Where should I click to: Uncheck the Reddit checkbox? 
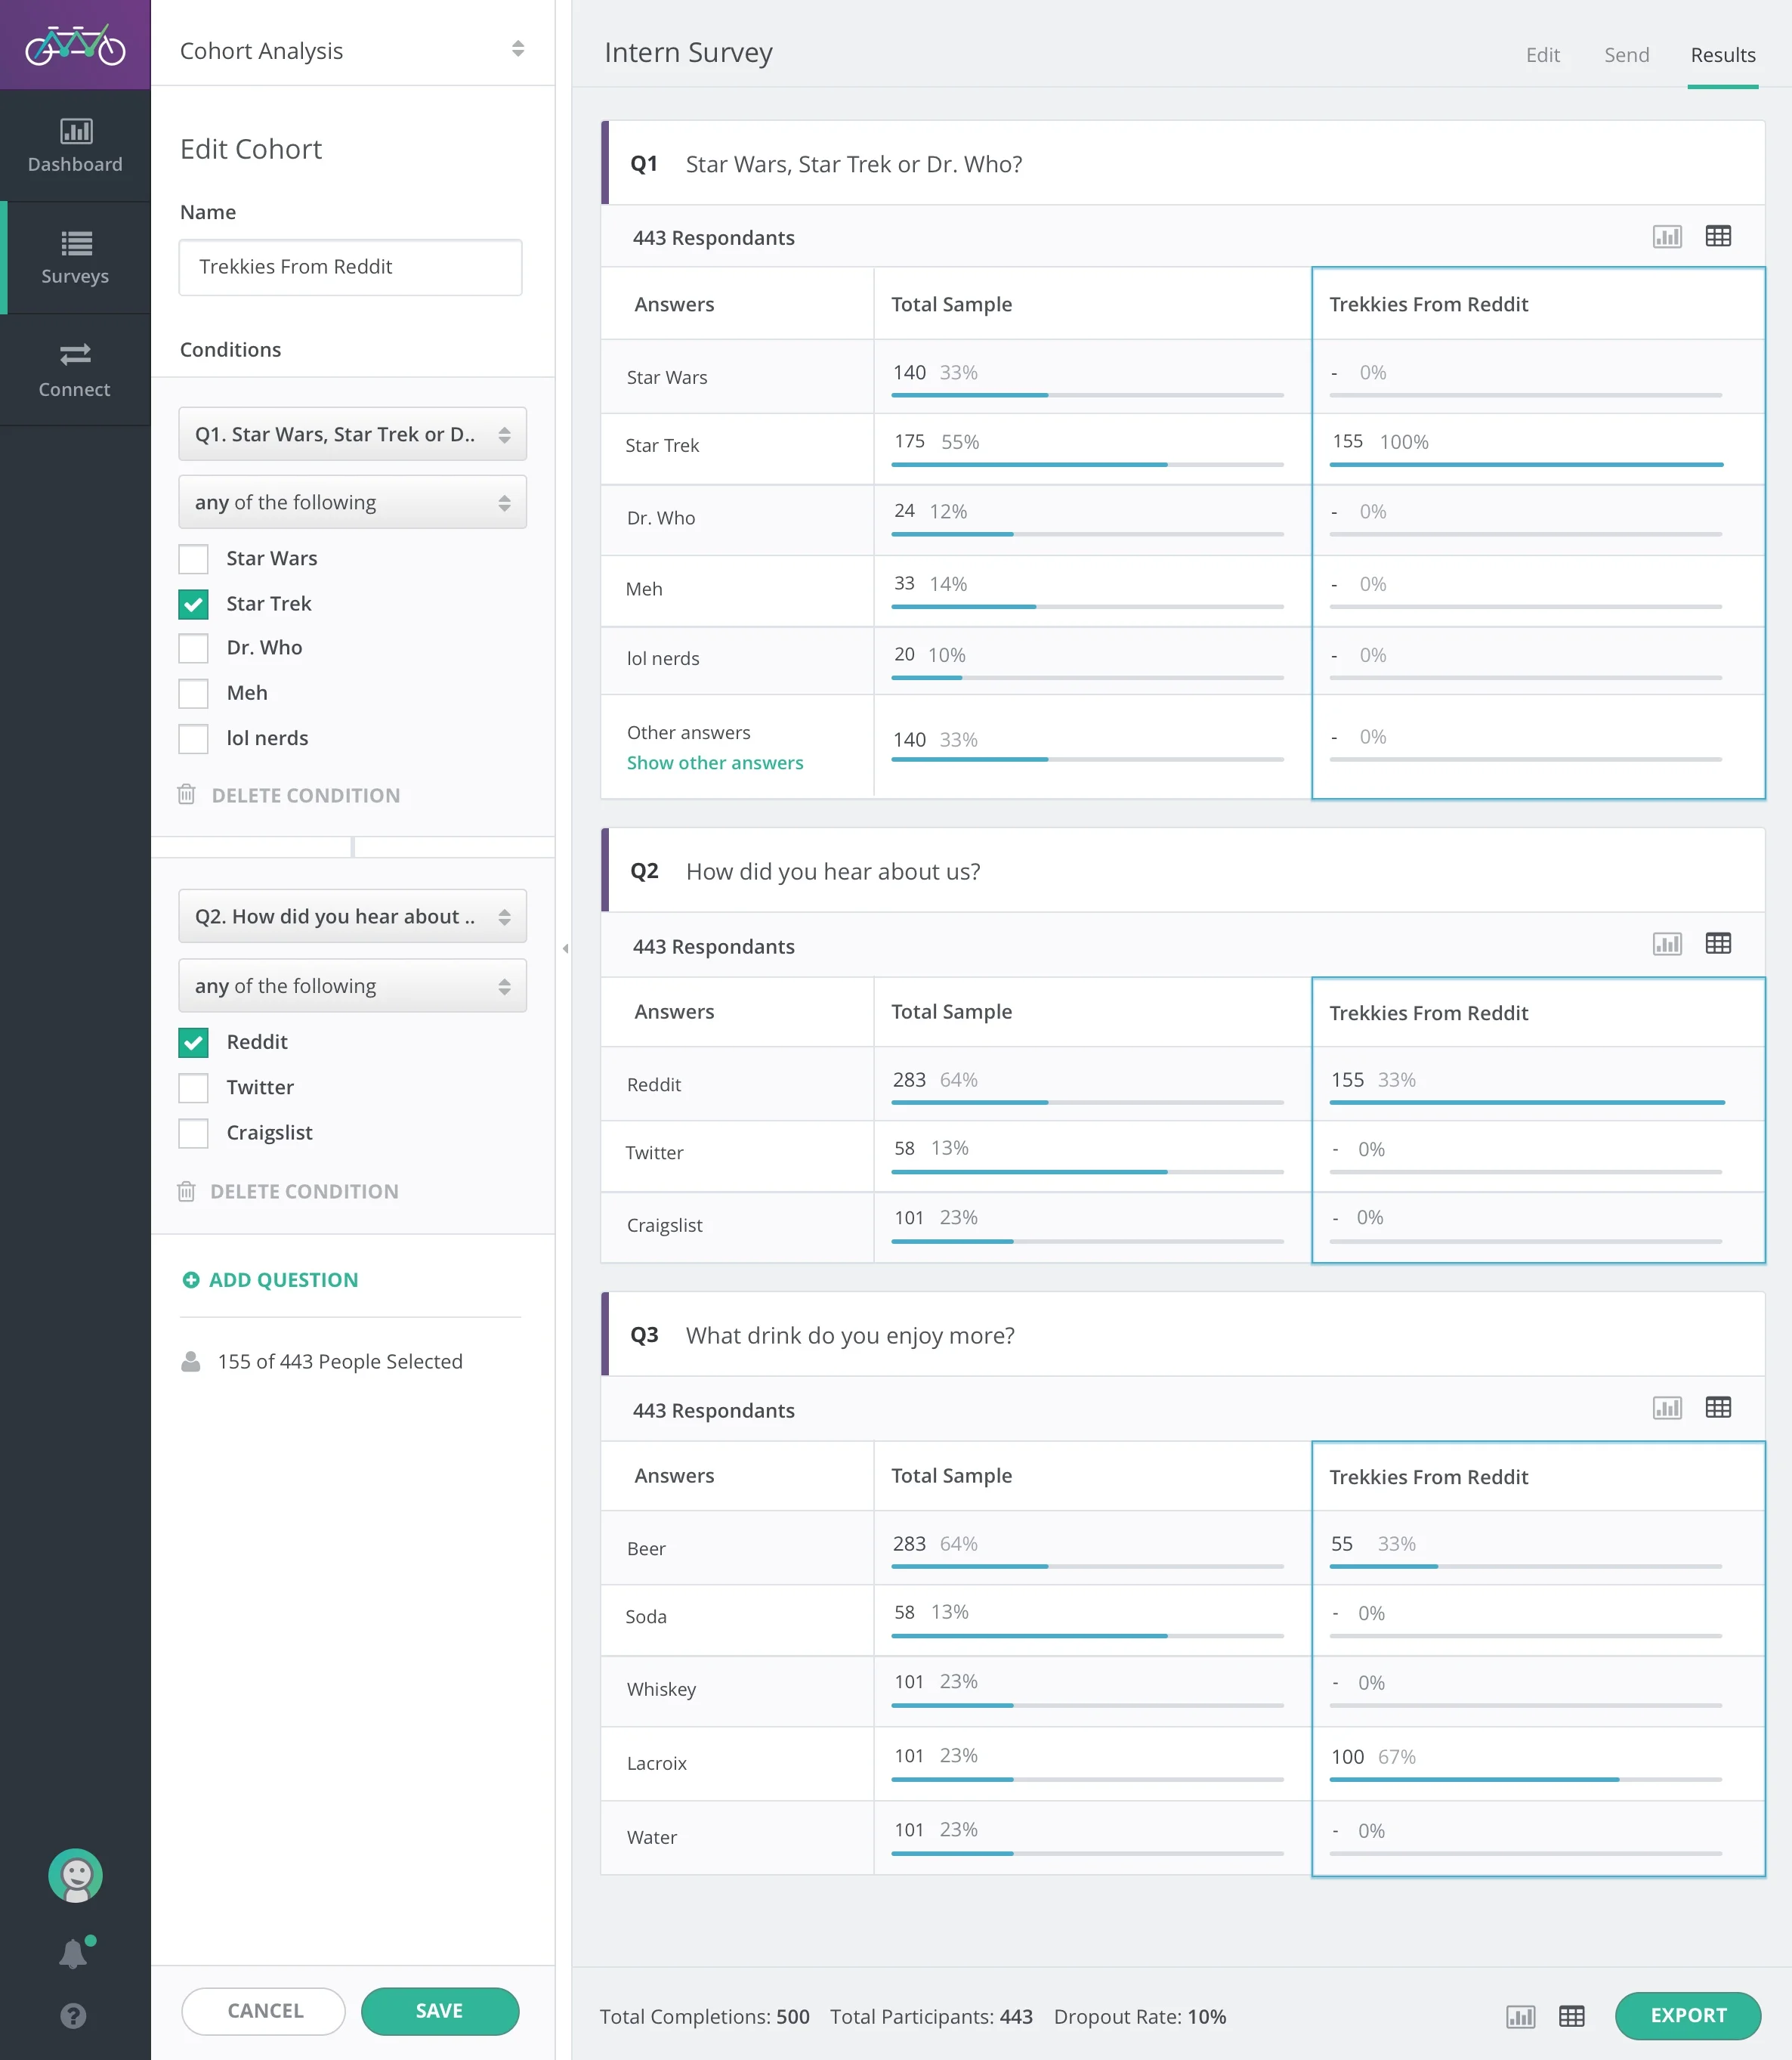click(193, 1042)
